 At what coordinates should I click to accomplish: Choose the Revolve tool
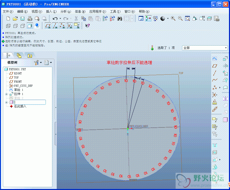pyautogui.click(x=225, y=66)
